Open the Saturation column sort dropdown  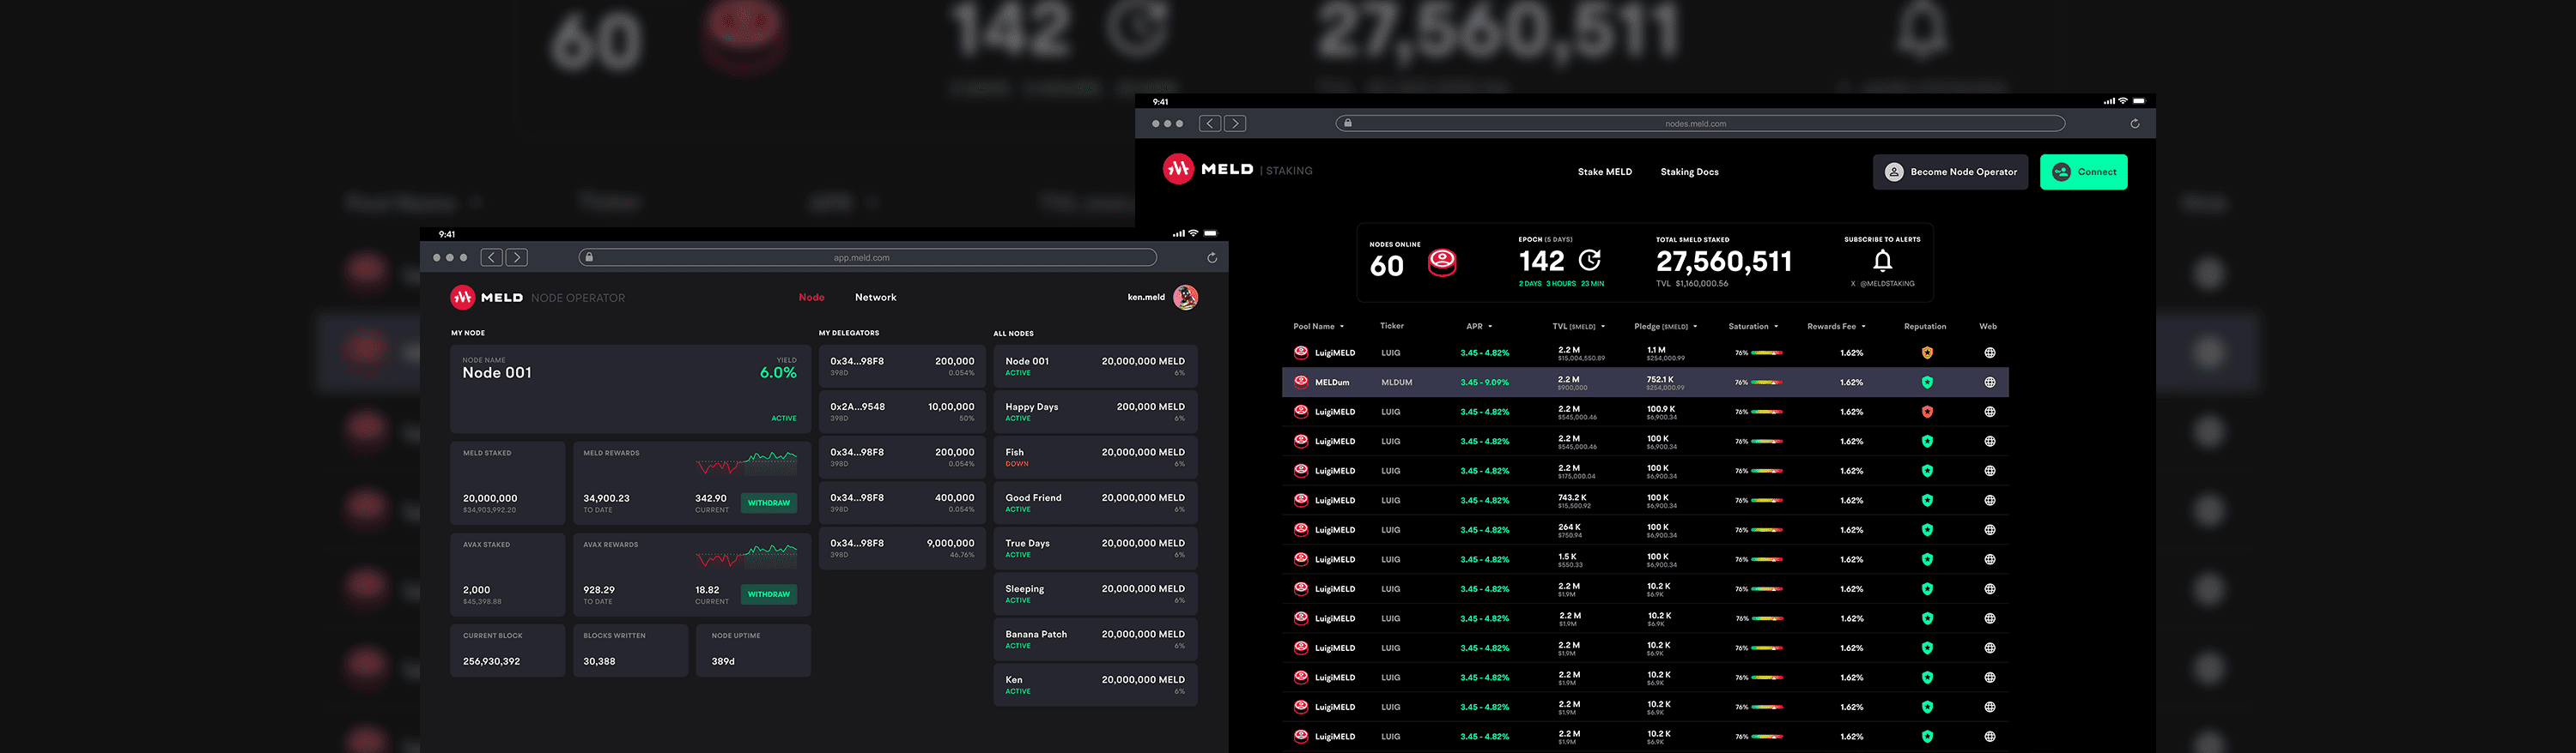coord(1753,327)
